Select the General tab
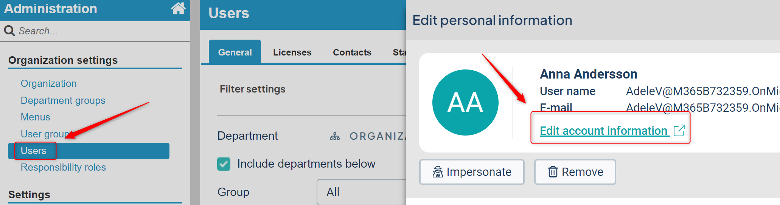The width and height of the screenshot is (780, 205). click(x=235, y=52)
